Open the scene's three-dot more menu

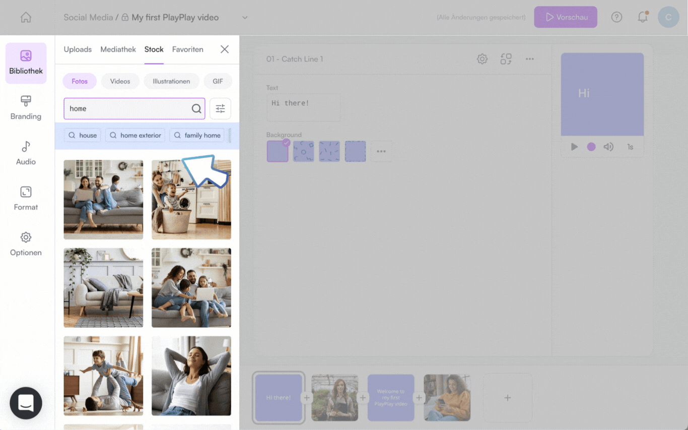(x=529, y=59)
